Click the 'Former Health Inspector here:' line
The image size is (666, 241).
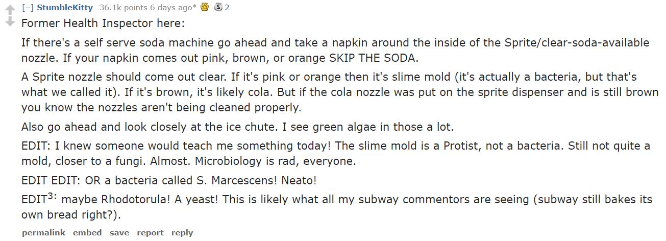point(103,23)
